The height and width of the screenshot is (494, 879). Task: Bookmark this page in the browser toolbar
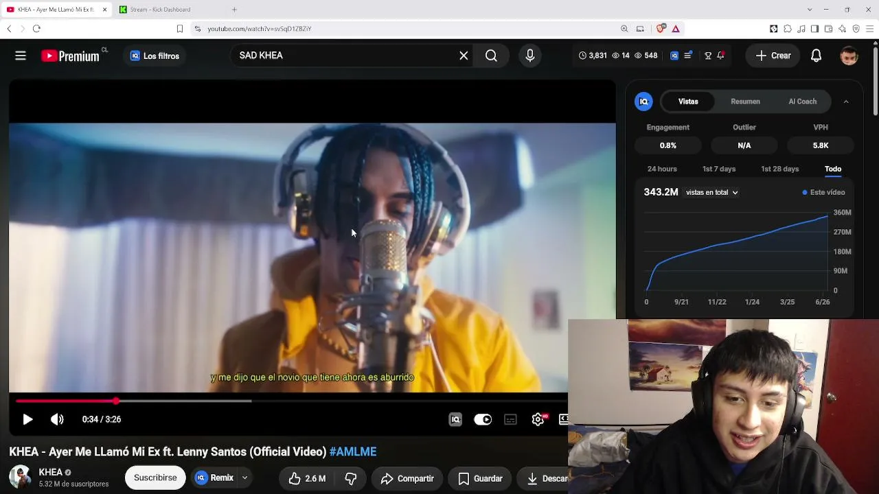[x=180, y=29]
